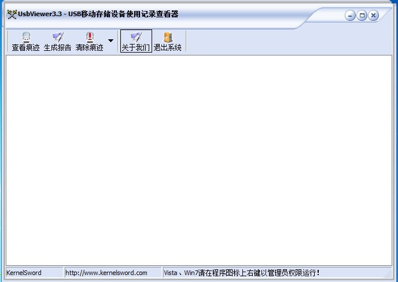The height and width of the screenshot is (282, 398).
Task: Click the 生成报告 report icon
Action: 58,37
